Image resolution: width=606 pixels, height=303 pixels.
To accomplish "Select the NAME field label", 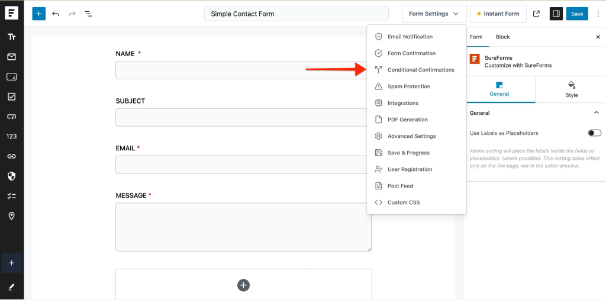I will click(x=125, y=54).
